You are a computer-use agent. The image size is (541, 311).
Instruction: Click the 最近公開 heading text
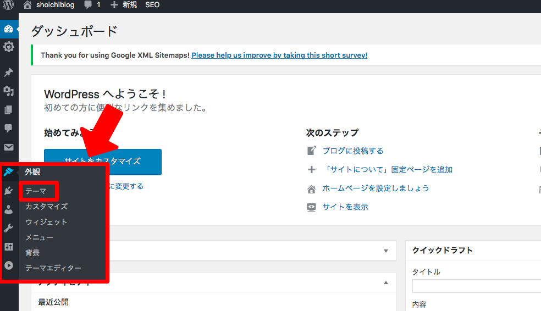coord(53,302)
